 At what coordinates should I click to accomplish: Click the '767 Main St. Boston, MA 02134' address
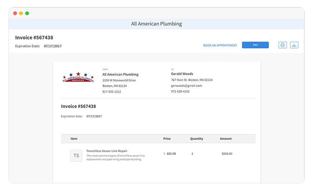pos(192,80)
